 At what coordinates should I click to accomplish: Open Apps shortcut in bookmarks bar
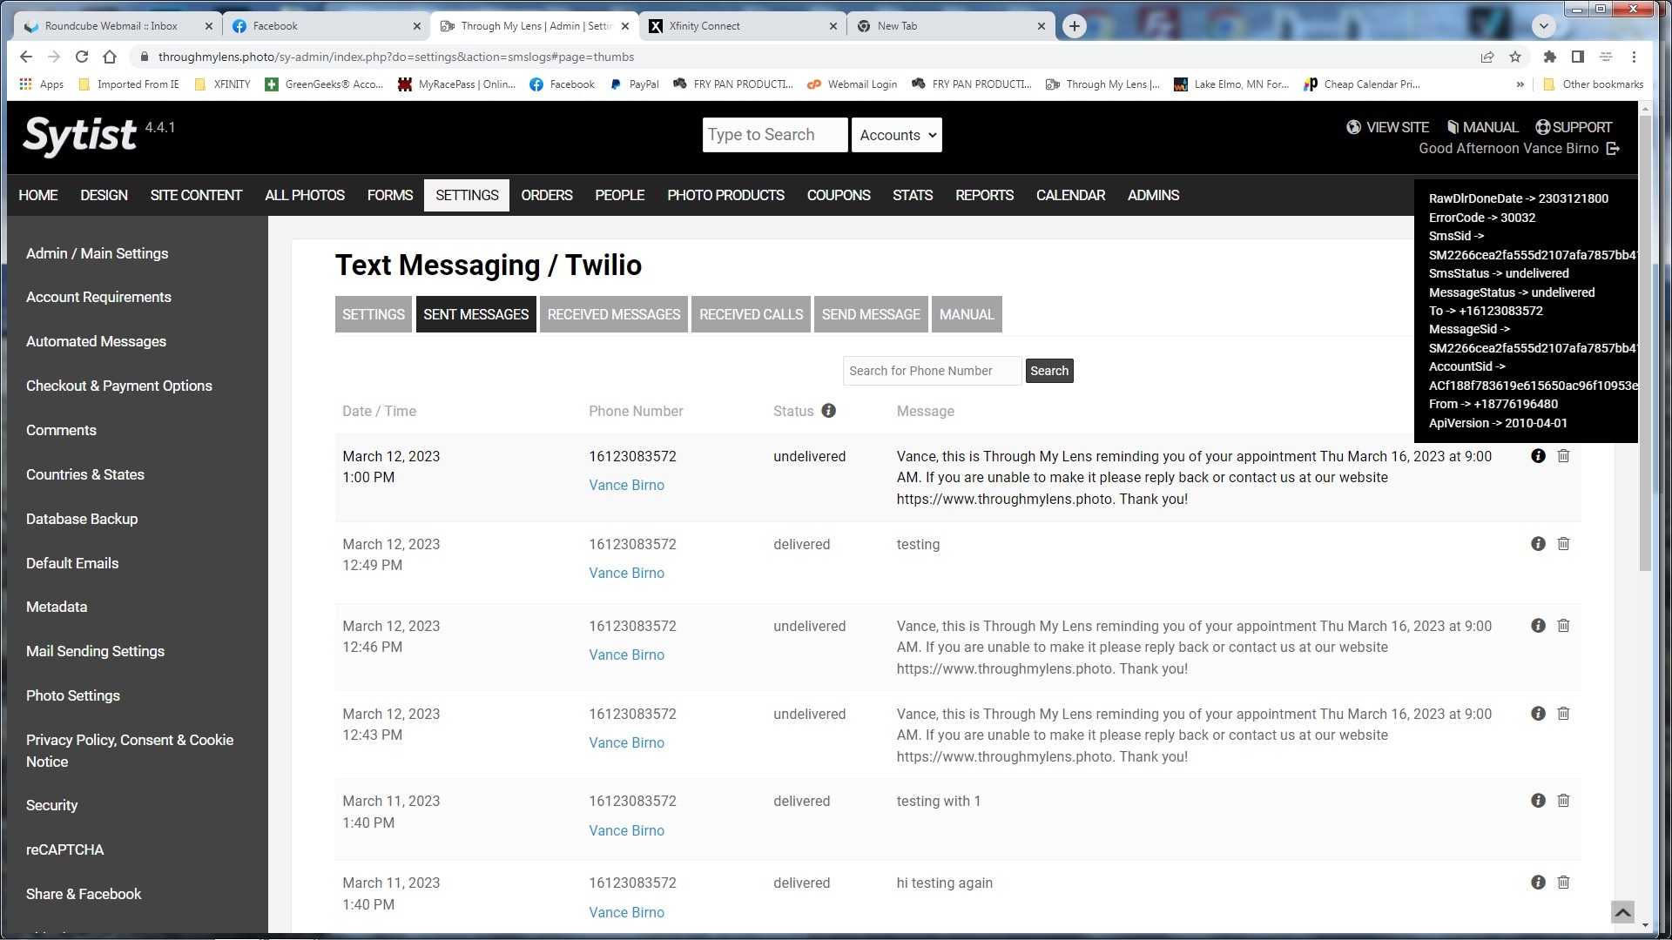click(x=42, y=84)
